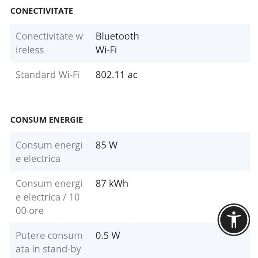This screenshot has height=258, width=258.
Task: Click Consum energie electrica / 1000 ore label
Action: [49, 197]
